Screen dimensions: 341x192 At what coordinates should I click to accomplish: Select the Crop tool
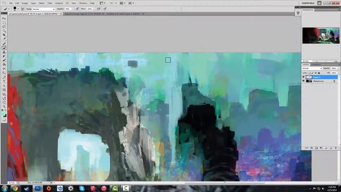click(x=4, y=35)
